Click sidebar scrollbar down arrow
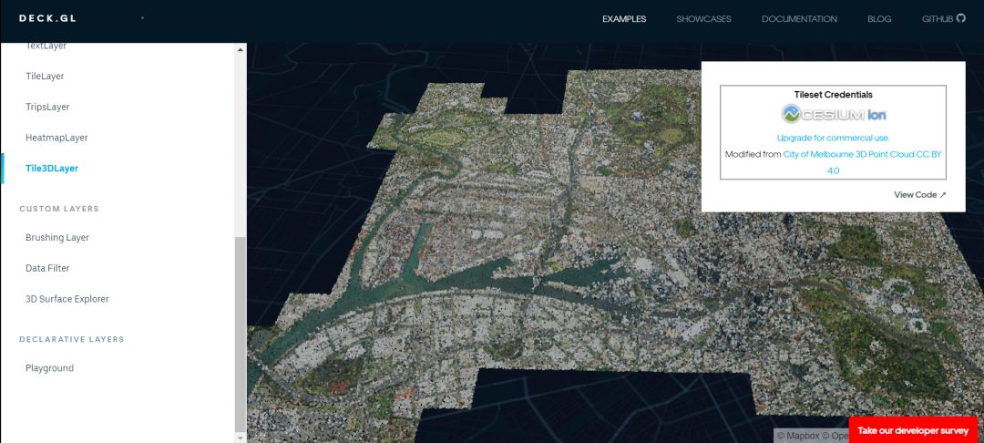This screenshot has height=443, width=984. (x=241, y=437)
